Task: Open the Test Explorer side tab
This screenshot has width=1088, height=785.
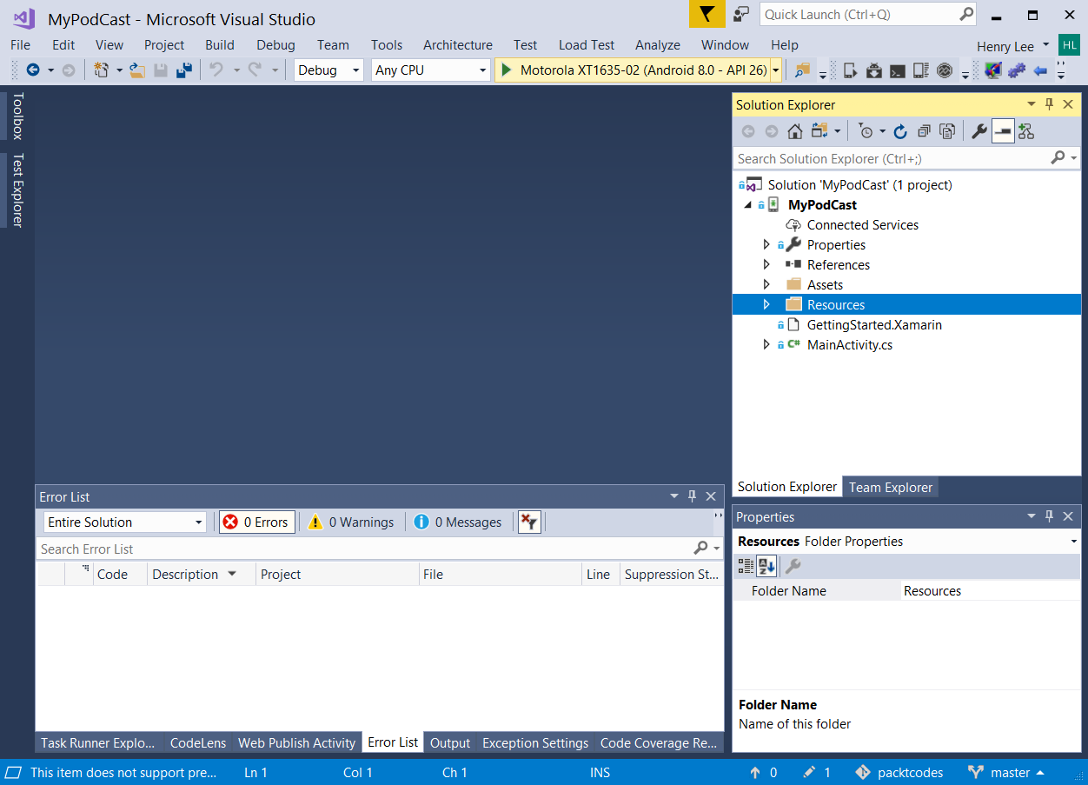Action: click(17, 190)
